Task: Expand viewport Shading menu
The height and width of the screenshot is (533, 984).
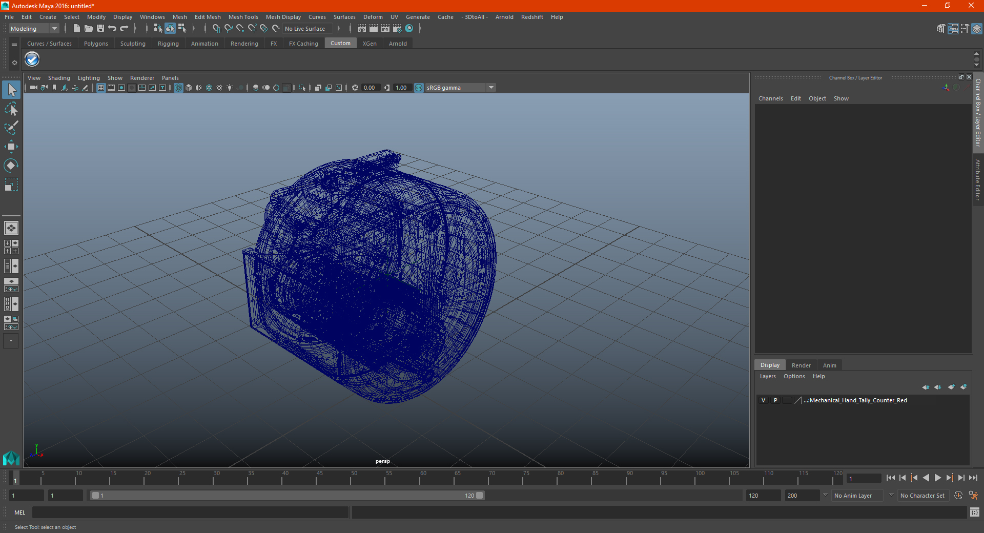Action: point(59,78)
